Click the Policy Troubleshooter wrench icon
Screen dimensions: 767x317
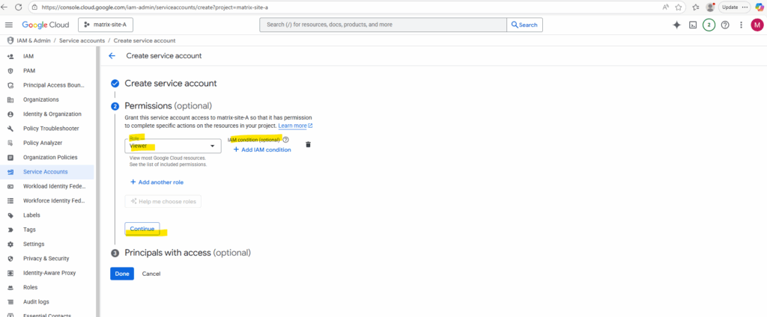10,129
